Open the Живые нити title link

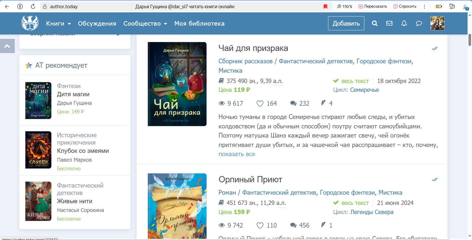(75, 201)
